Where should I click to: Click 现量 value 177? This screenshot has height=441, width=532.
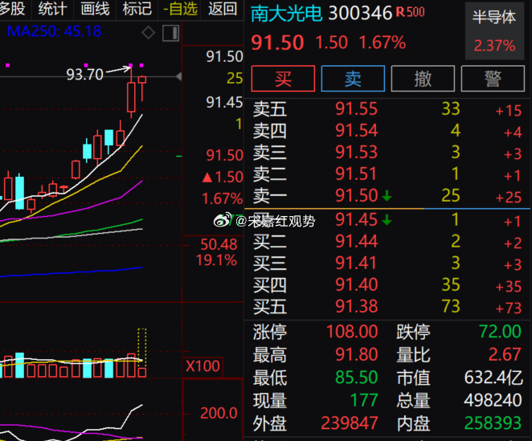(x=364, y=401)
